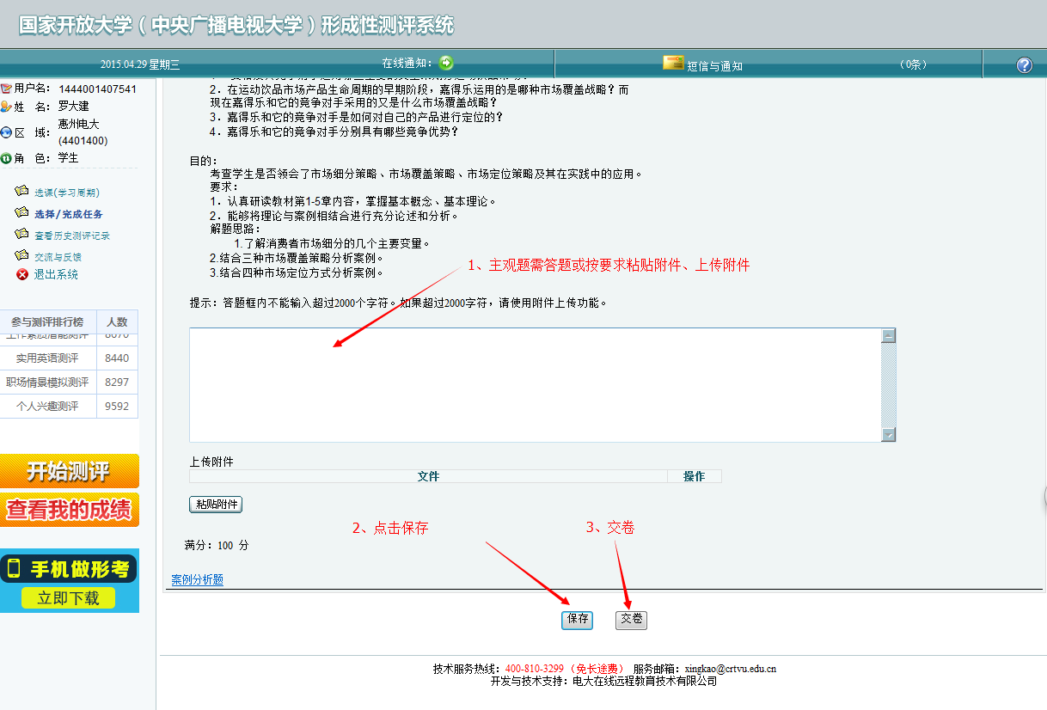Open the 案例分析题 link
Viewport: 1047px width, 710px height.
pyautogui.click(x=197, y=580)
